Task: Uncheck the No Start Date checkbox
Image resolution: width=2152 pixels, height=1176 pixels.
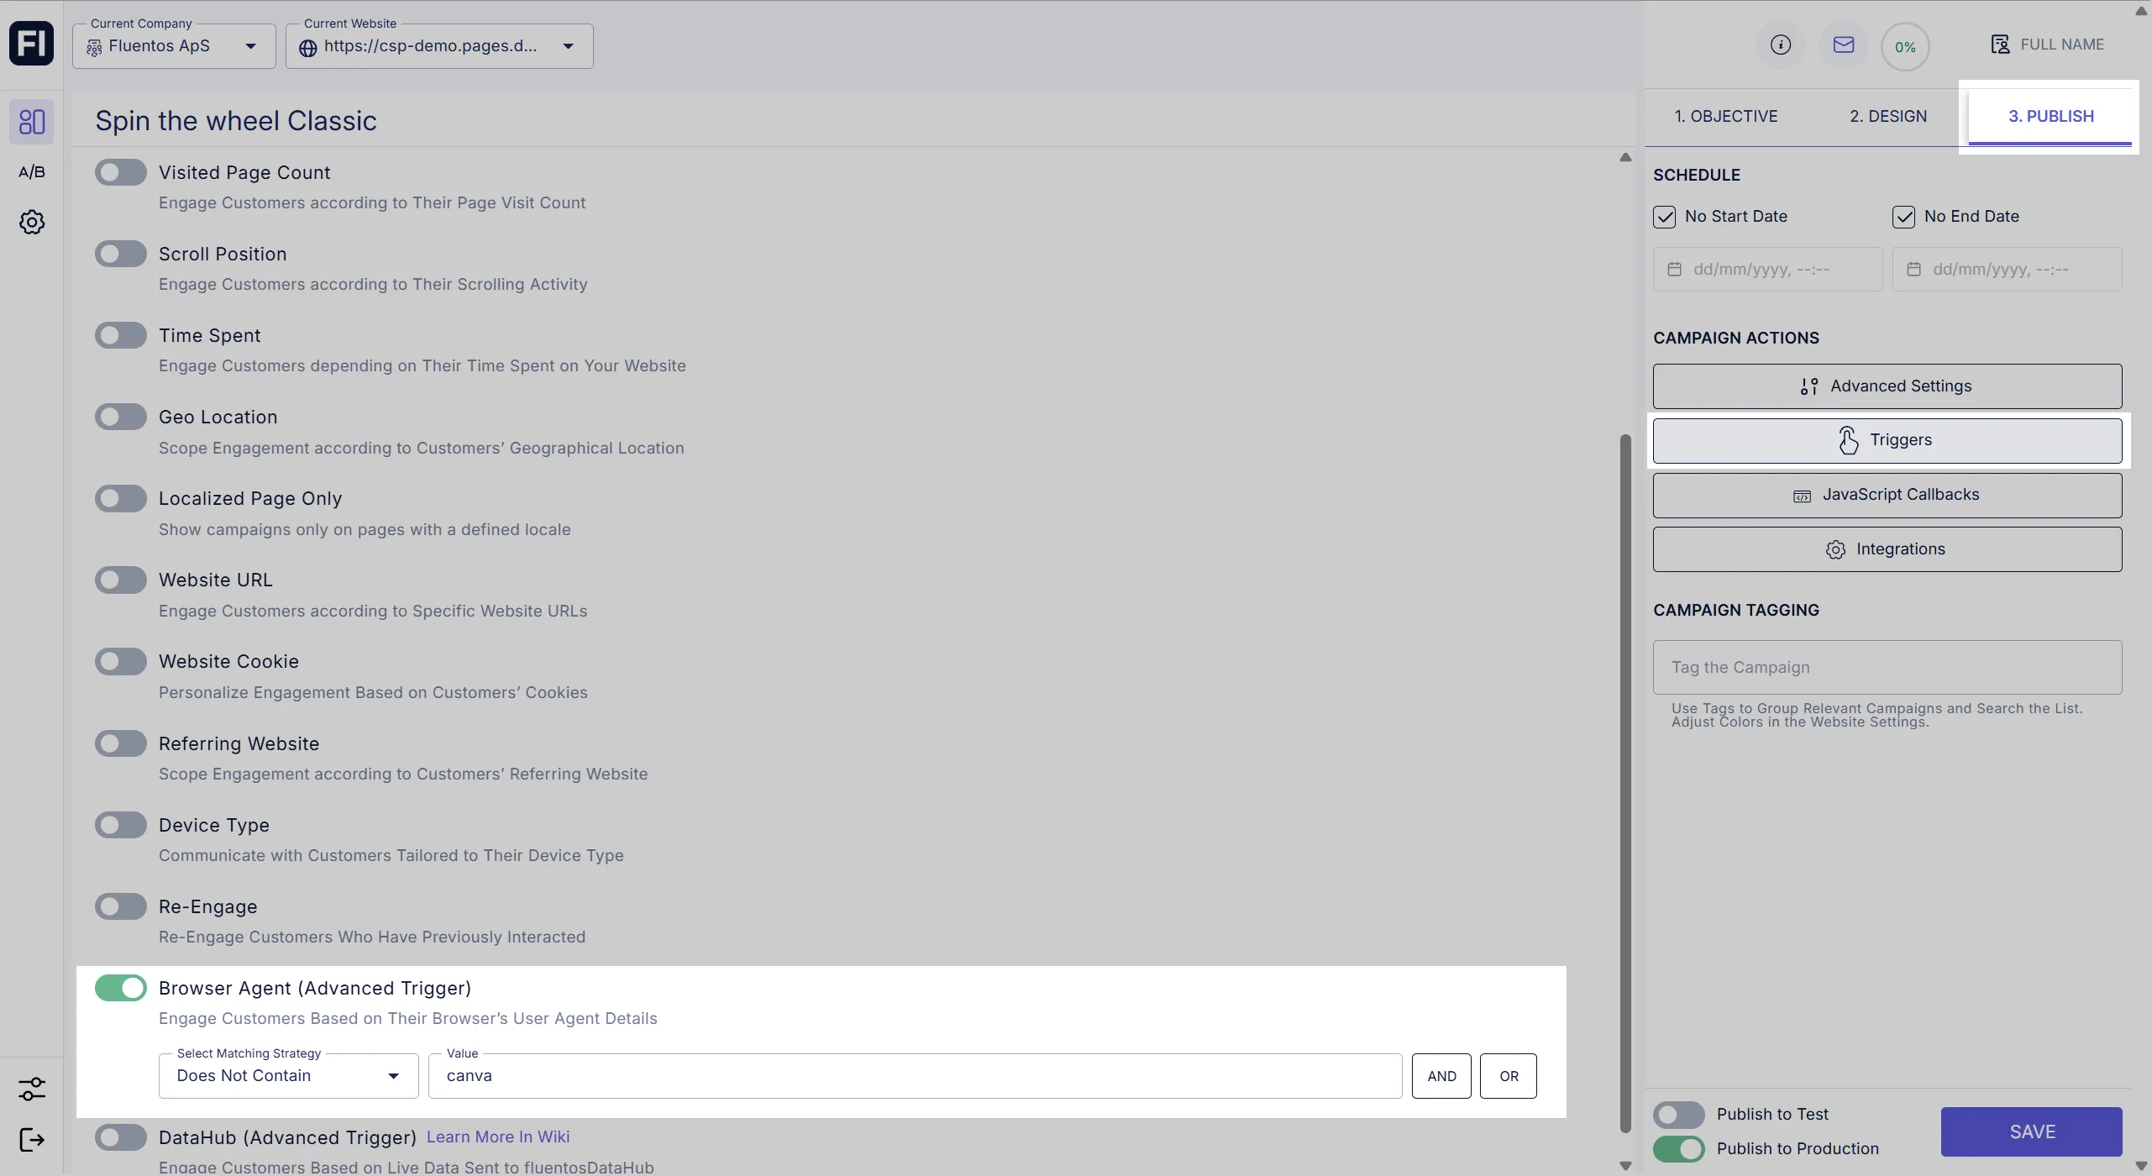Action: tap(1664, 217)
